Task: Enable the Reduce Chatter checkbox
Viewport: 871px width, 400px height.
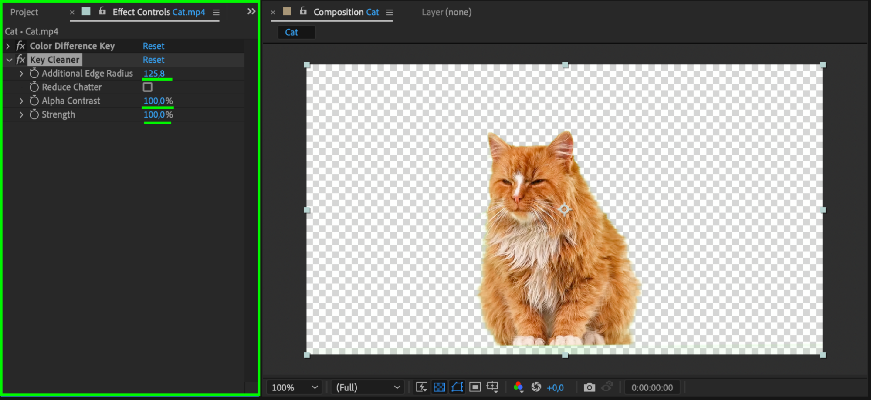Action: (148, 87)
